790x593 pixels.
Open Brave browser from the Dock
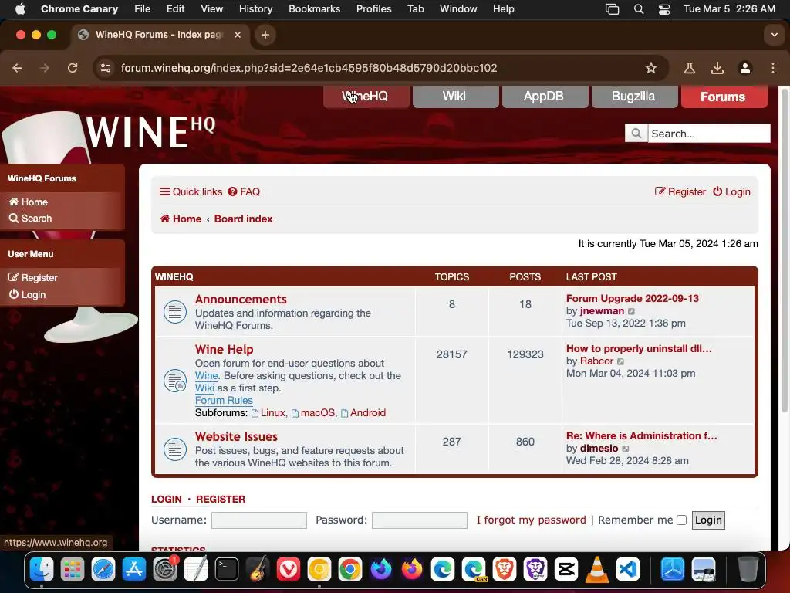pyautogui.click(x=505, y=569)
